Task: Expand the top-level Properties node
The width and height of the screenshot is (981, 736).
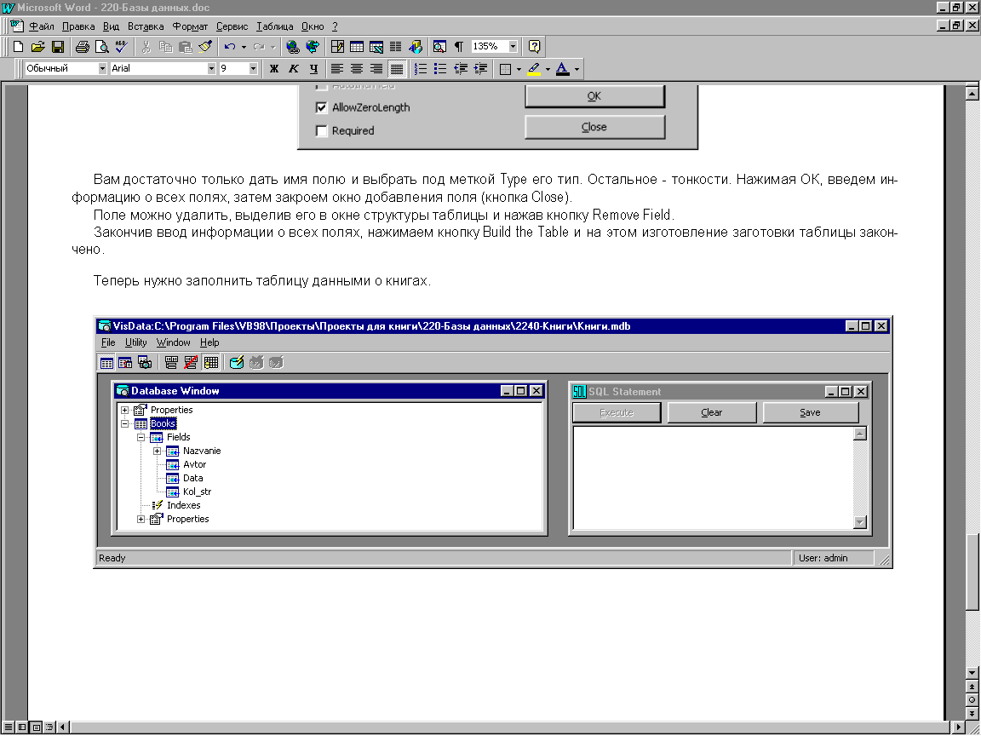Action: point(124,410)
